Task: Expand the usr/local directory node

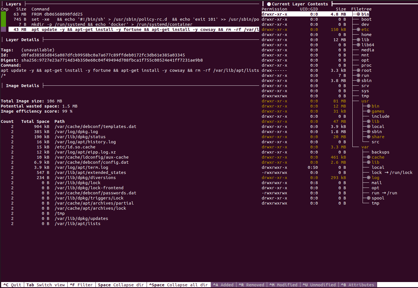Action: coord(369,127)
